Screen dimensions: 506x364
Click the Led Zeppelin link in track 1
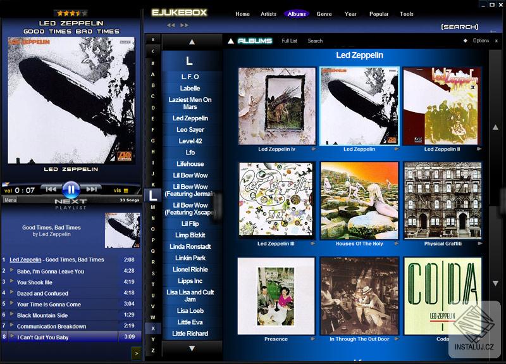click(25, 260)
